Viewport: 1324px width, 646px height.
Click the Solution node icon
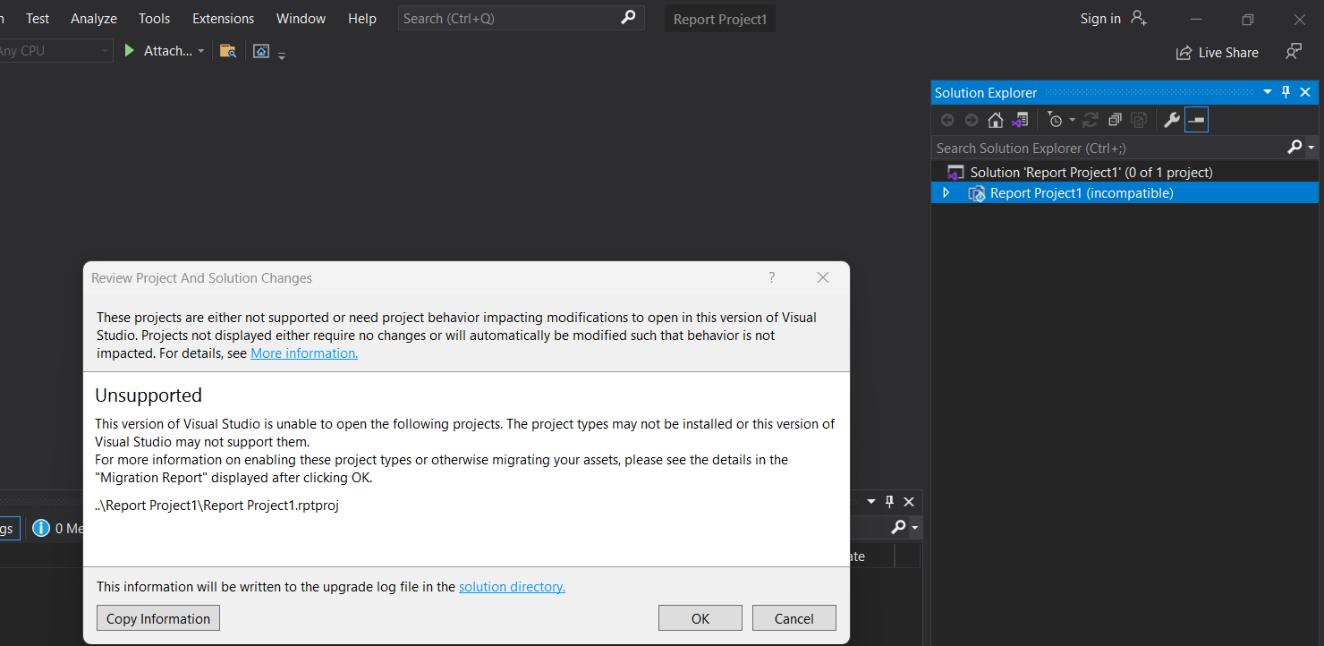(x=955, y=173)
